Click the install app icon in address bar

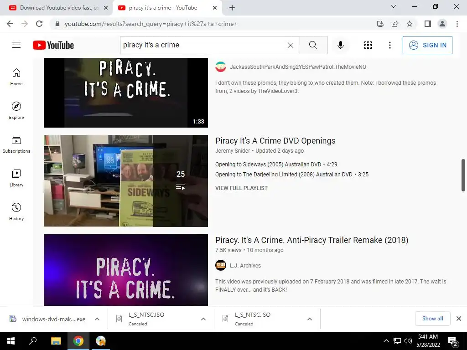click(x=380, y=24)
